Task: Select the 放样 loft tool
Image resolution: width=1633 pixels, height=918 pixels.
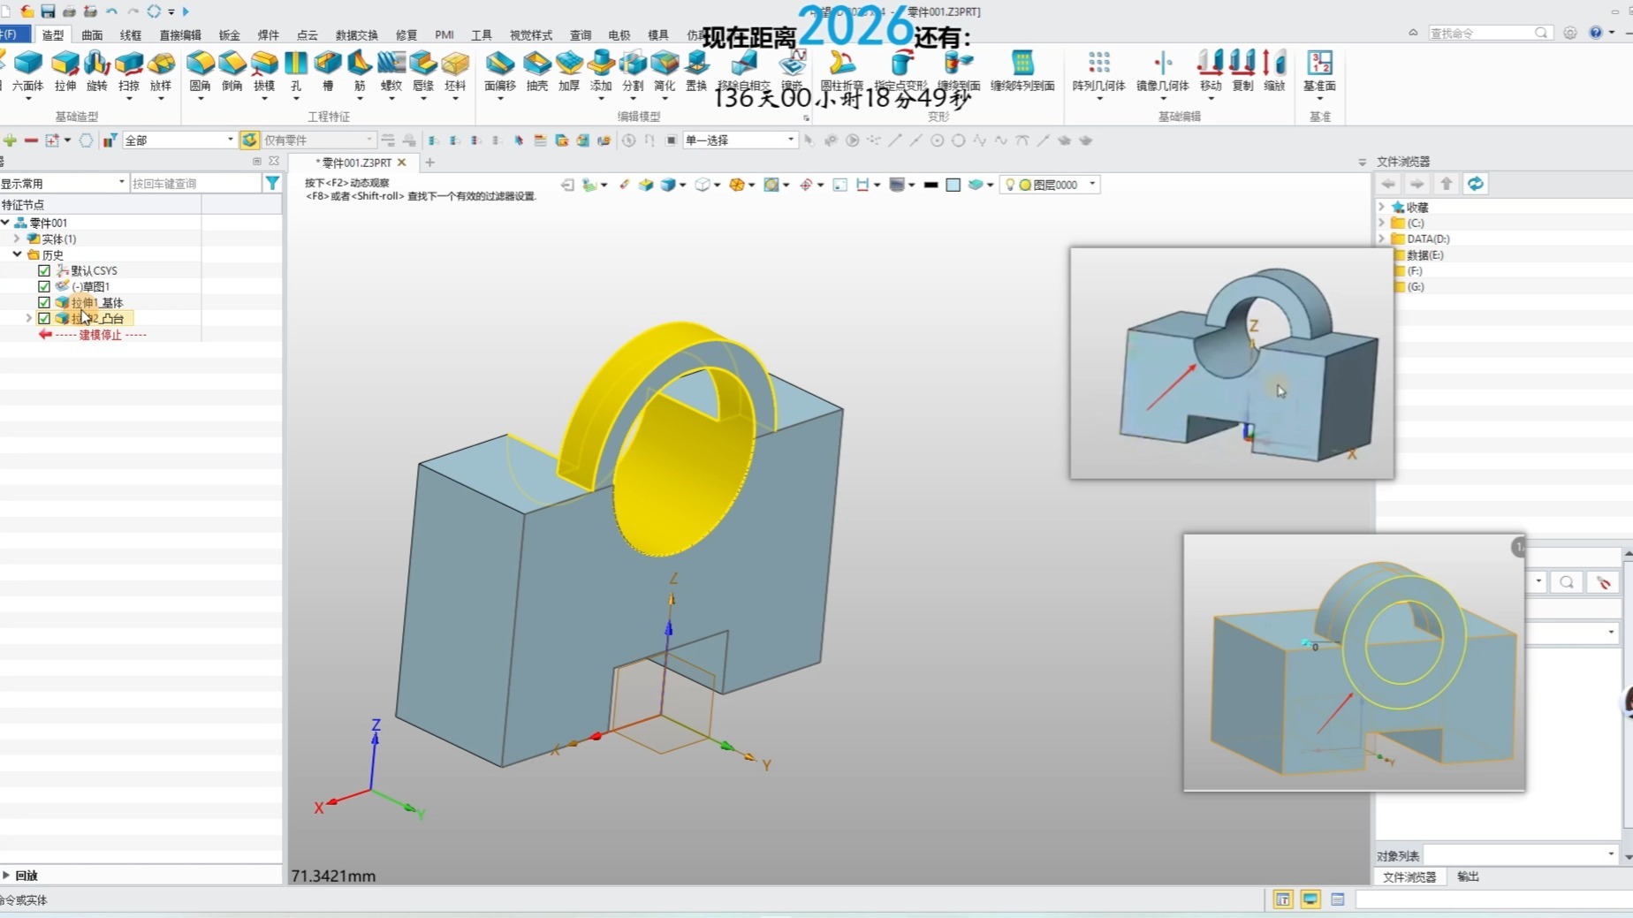Action: pyautogui.click(x=161, y=71)
